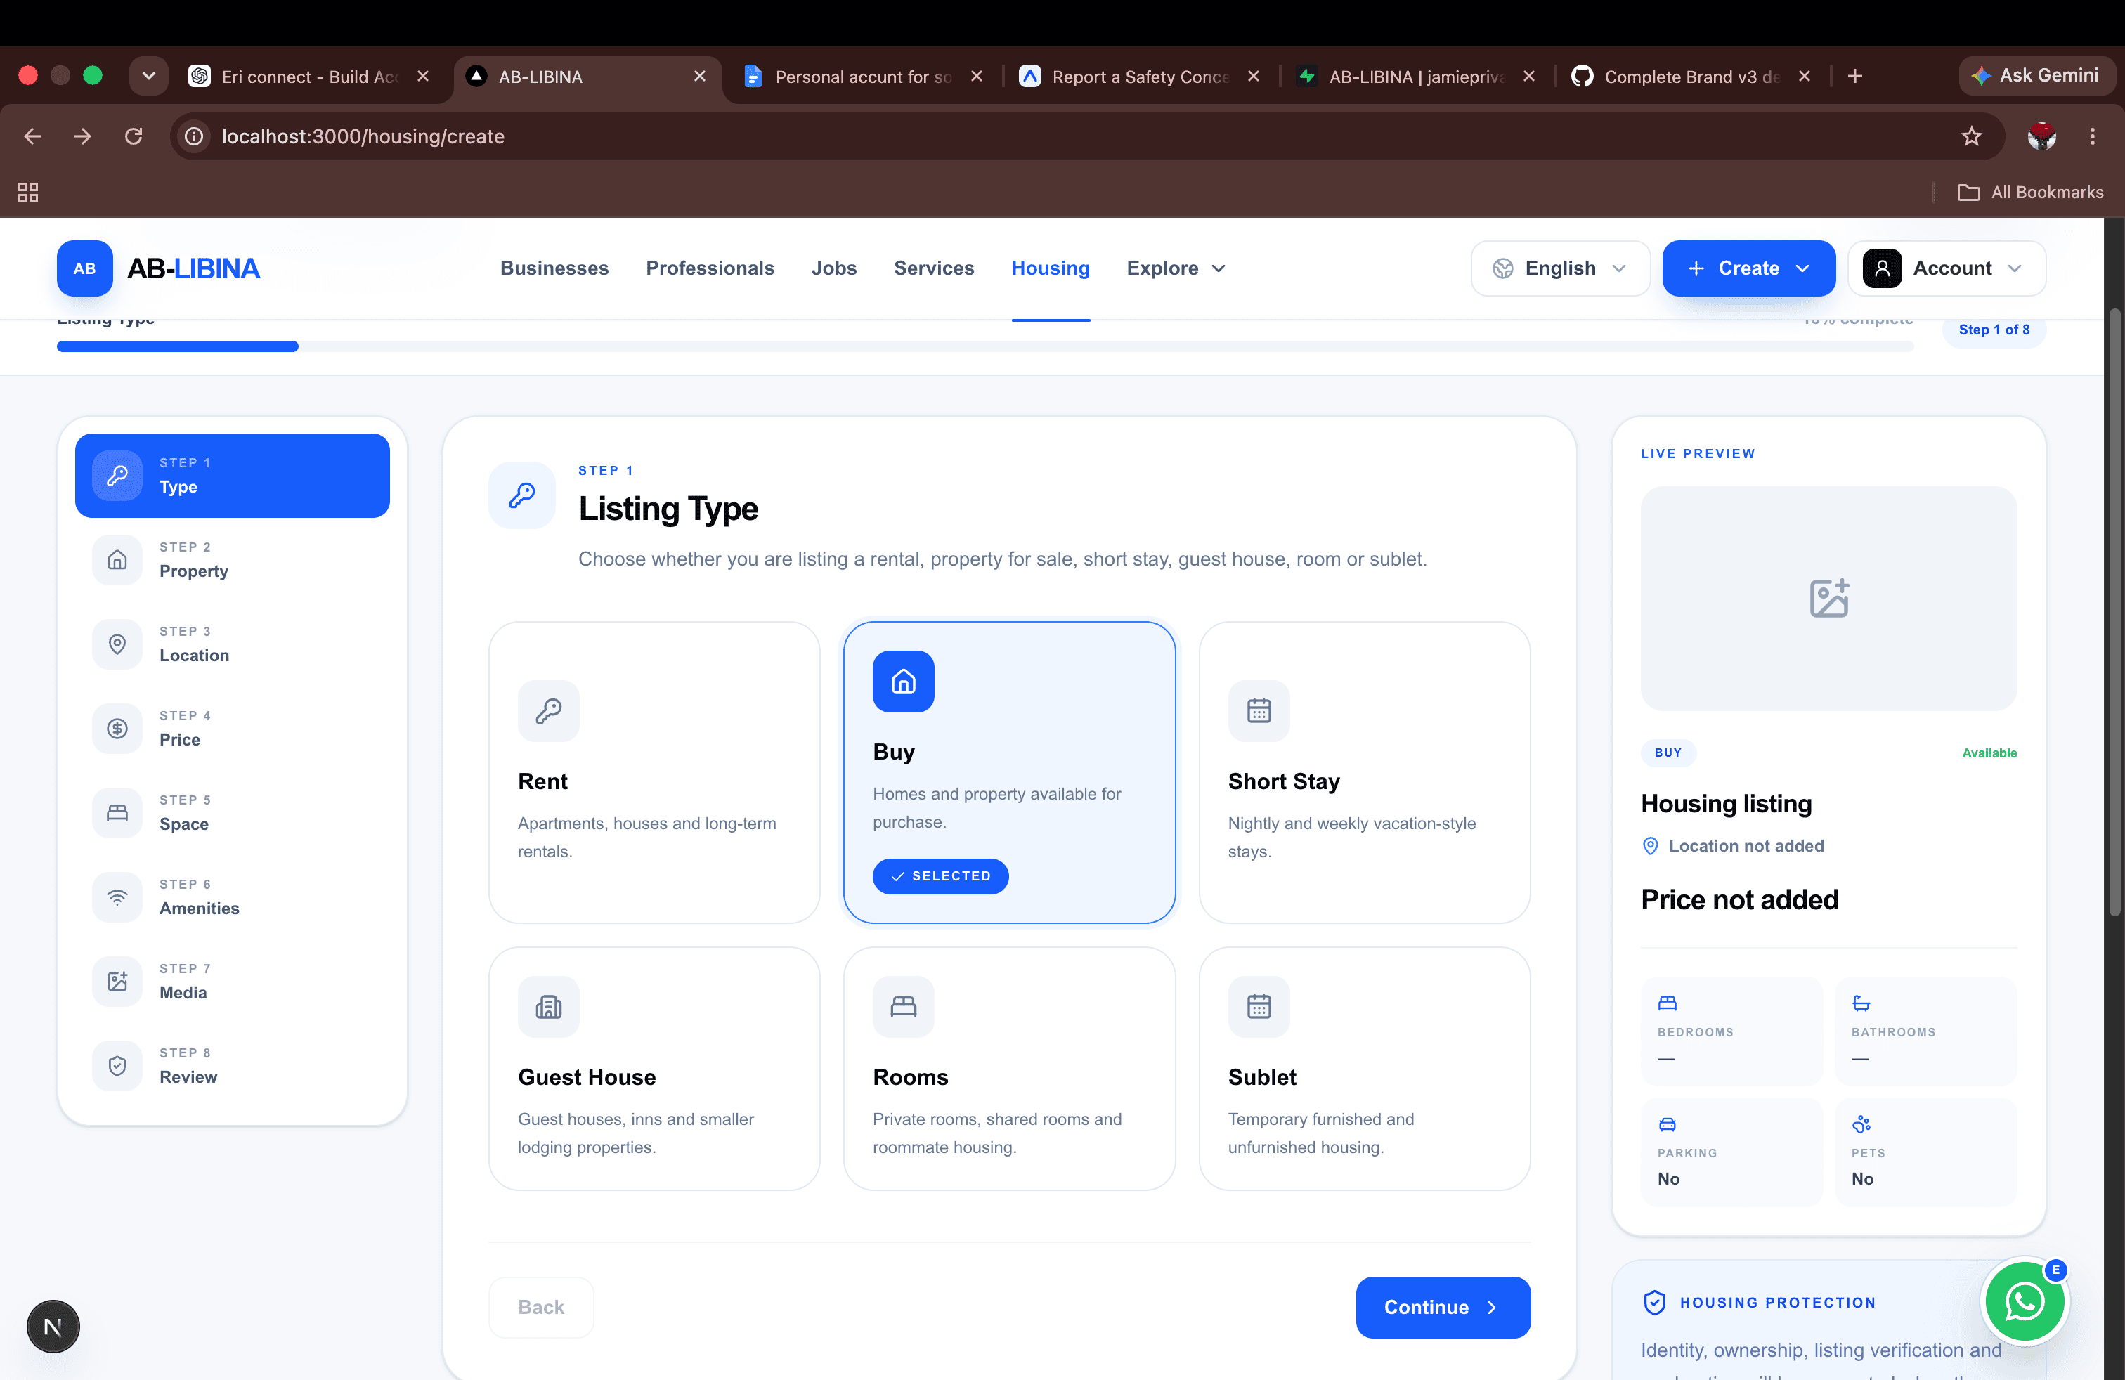The height and width of the screenshot is (1380, 2125).
Task: Reload the page in the browser
Action: (134, 136)
